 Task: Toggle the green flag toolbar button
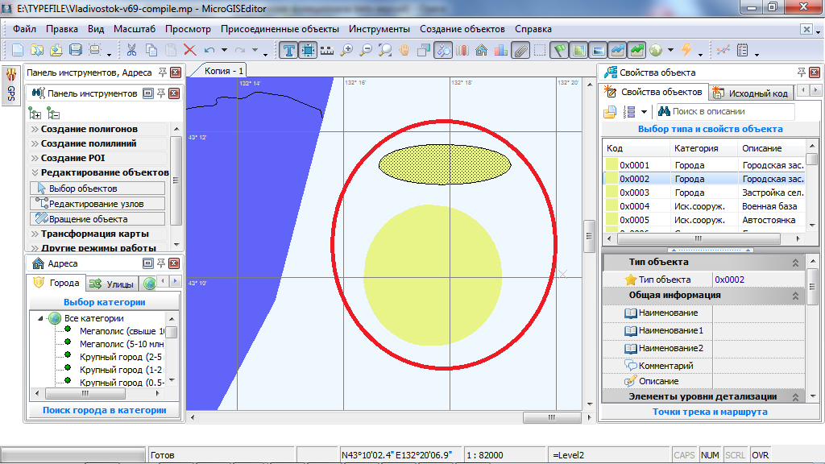pyautogui.click(x=560, y=50)
